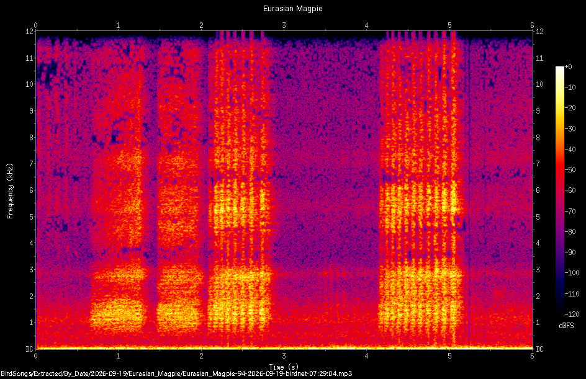Image resolution: width=586 pixels, height=379 pixels.
Task: Click the "-30" color scale value
Action: coord(570,129)
